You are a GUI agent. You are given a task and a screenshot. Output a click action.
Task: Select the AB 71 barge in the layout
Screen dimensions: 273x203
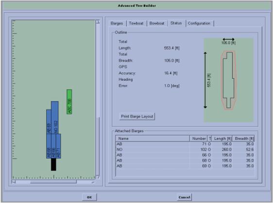point(58,146)
